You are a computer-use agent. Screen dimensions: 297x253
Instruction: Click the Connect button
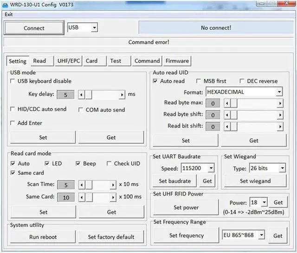34,28
